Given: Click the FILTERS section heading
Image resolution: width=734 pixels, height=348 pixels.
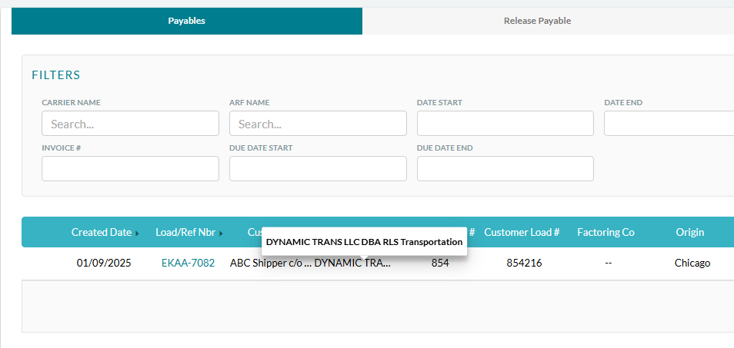Looking at the screenshot, I should point(56,75).
